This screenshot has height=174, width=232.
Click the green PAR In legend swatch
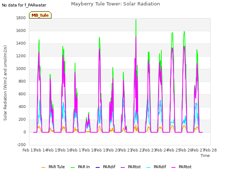click(x=72, y=167)
